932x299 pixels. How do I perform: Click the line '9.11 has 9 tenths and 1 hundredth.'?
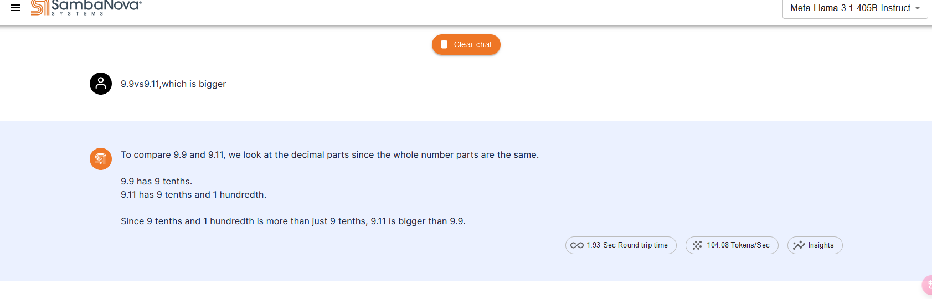194,194
